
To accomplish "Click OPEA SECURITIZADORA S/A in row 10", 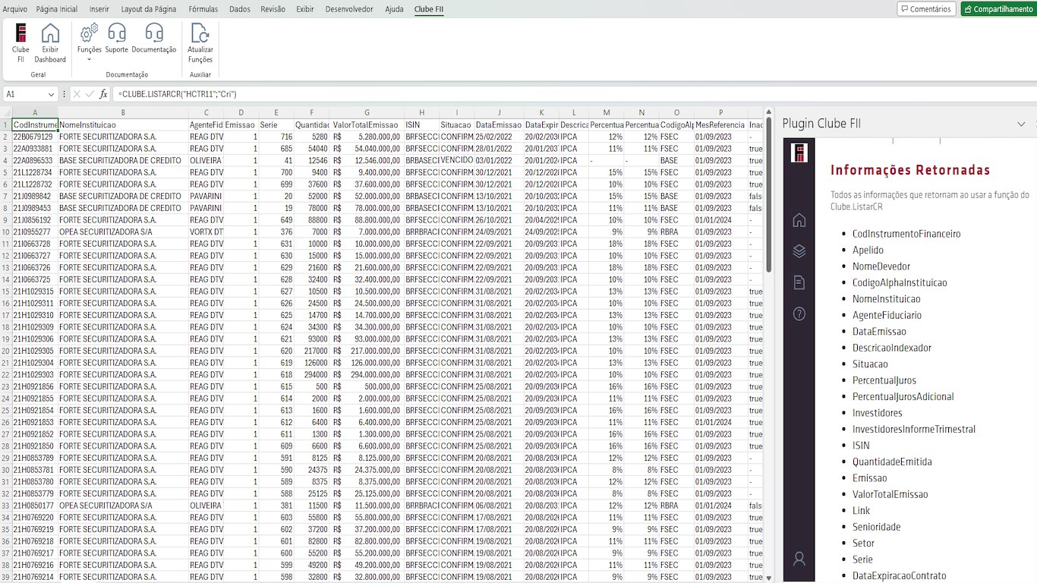I will pyautogui.click(x=123, y=232).
